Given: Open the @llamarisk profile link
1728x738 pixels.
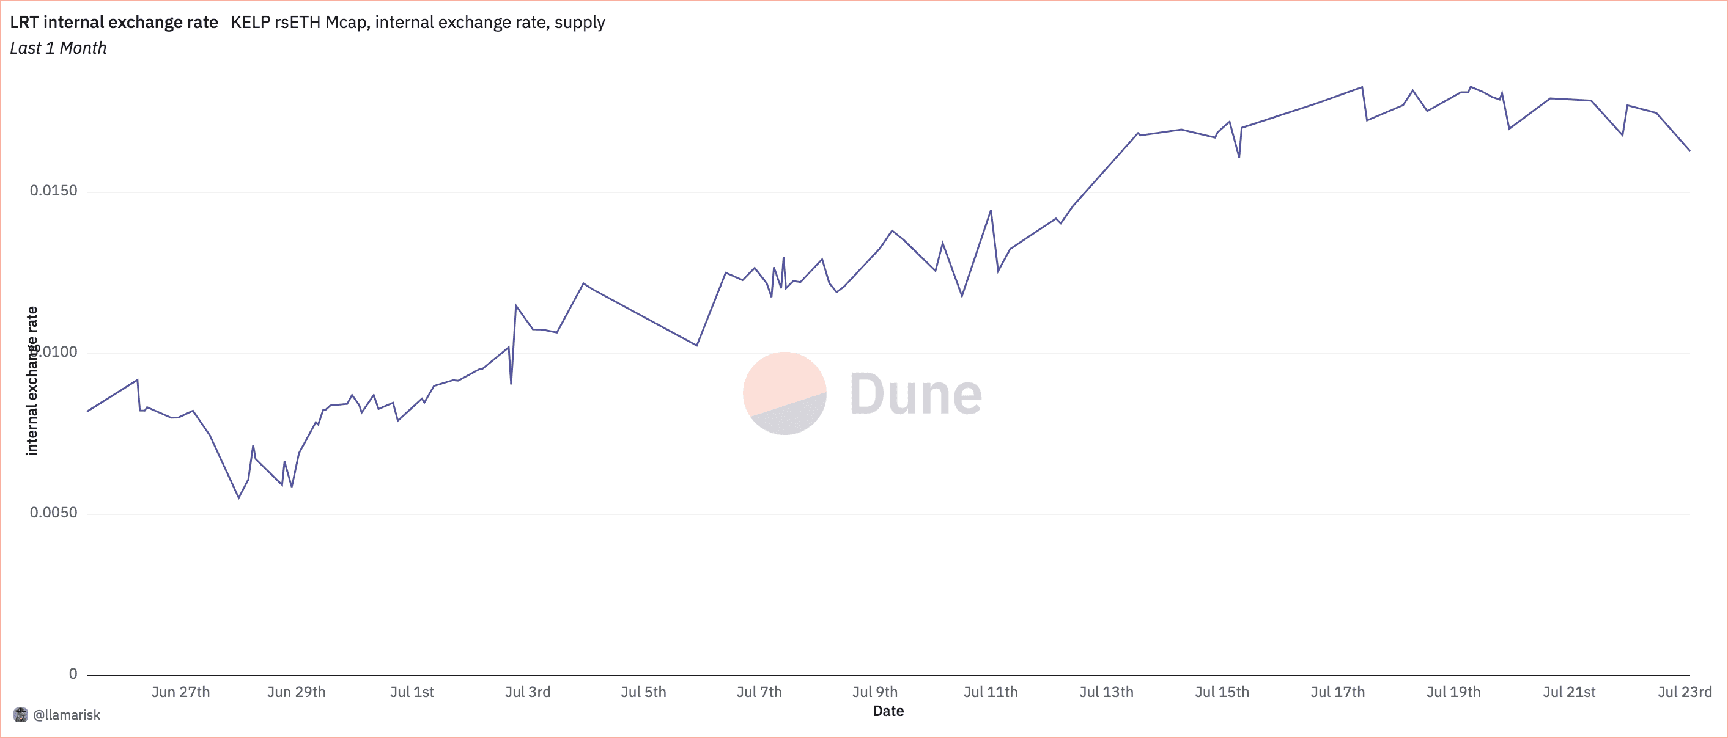Looking at the screenshot, I should pyautogui.click(x=67, y=715).
